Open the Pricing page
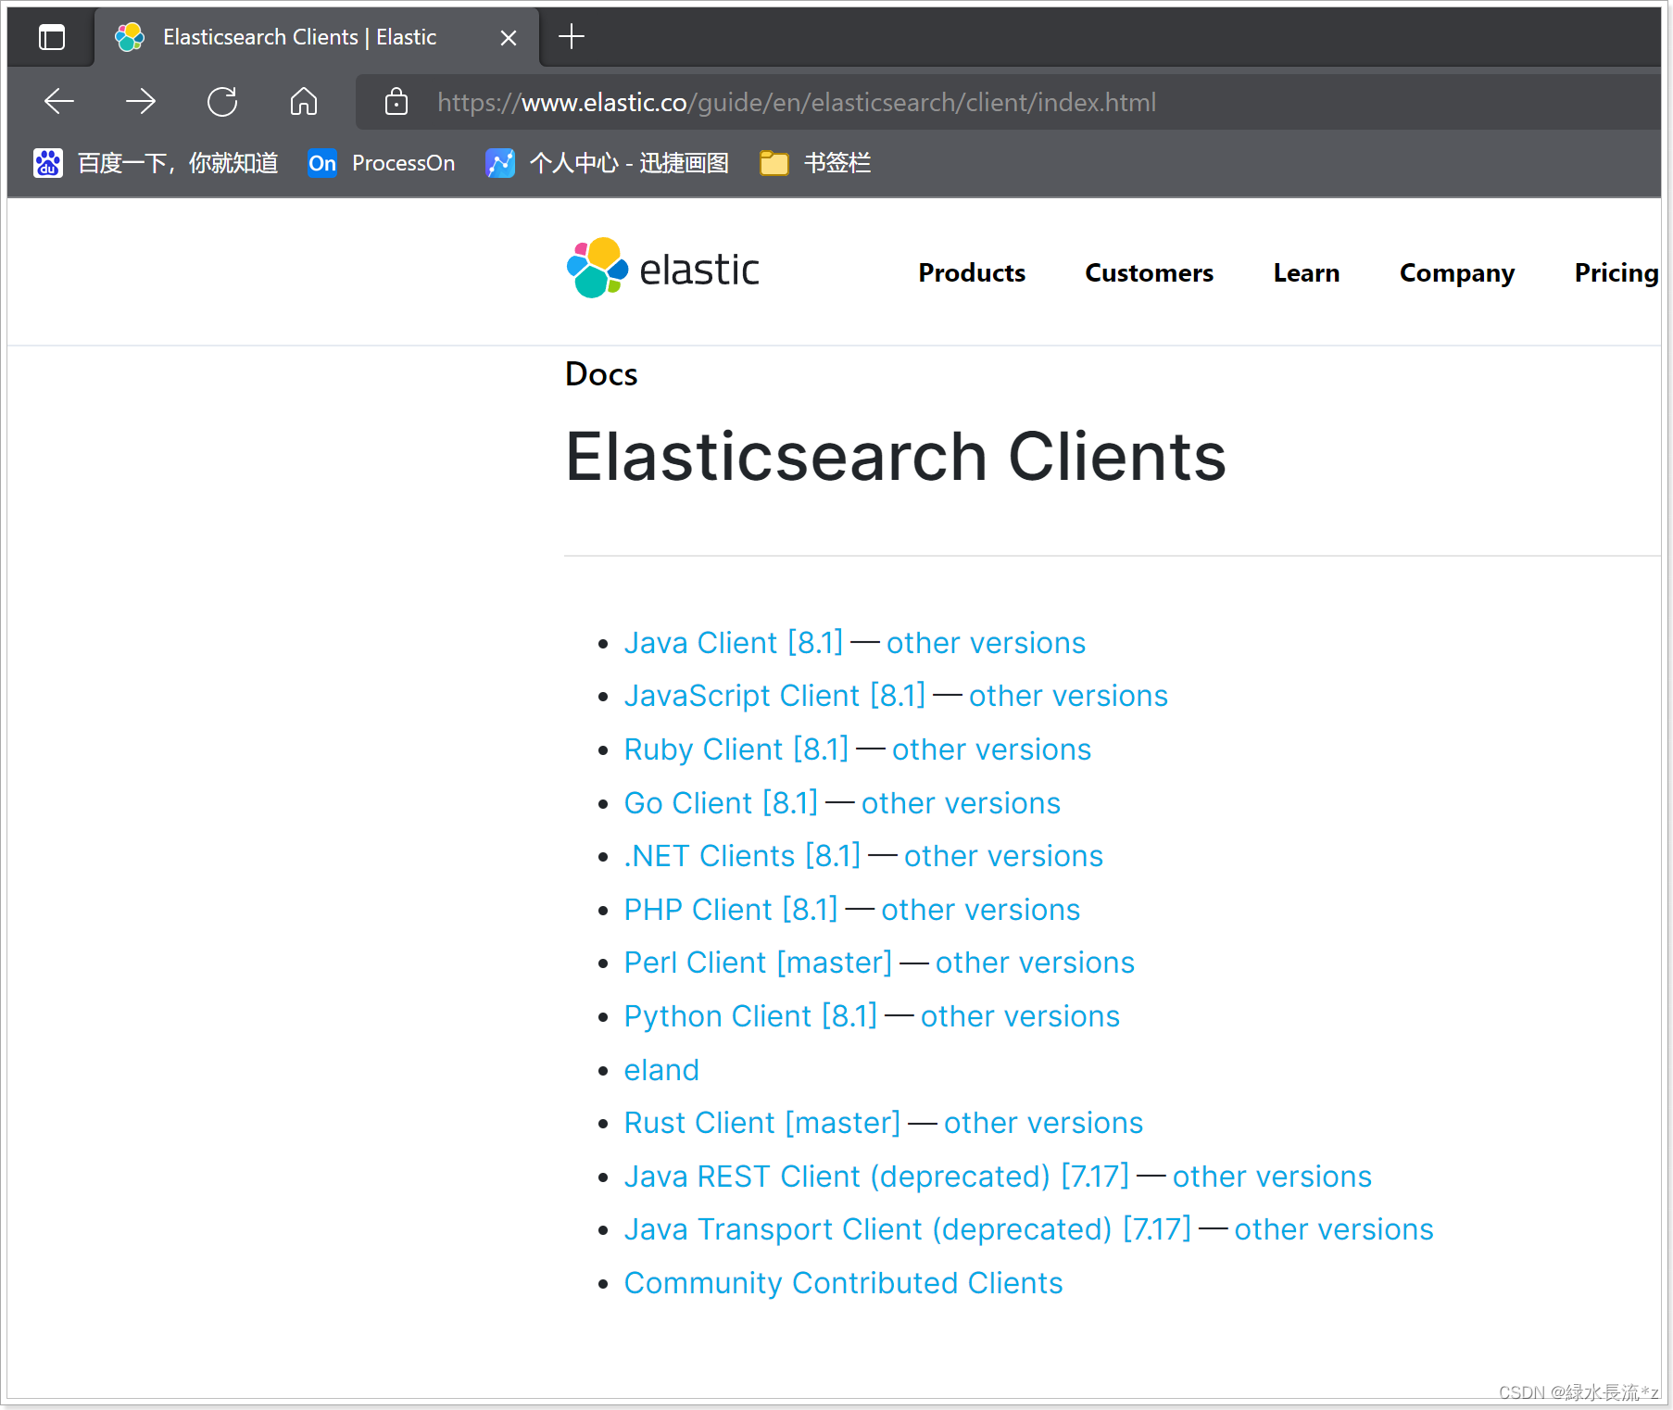Viewport: 1673px width, 1410px height. pyautogui.click(x=1616, y=273)
